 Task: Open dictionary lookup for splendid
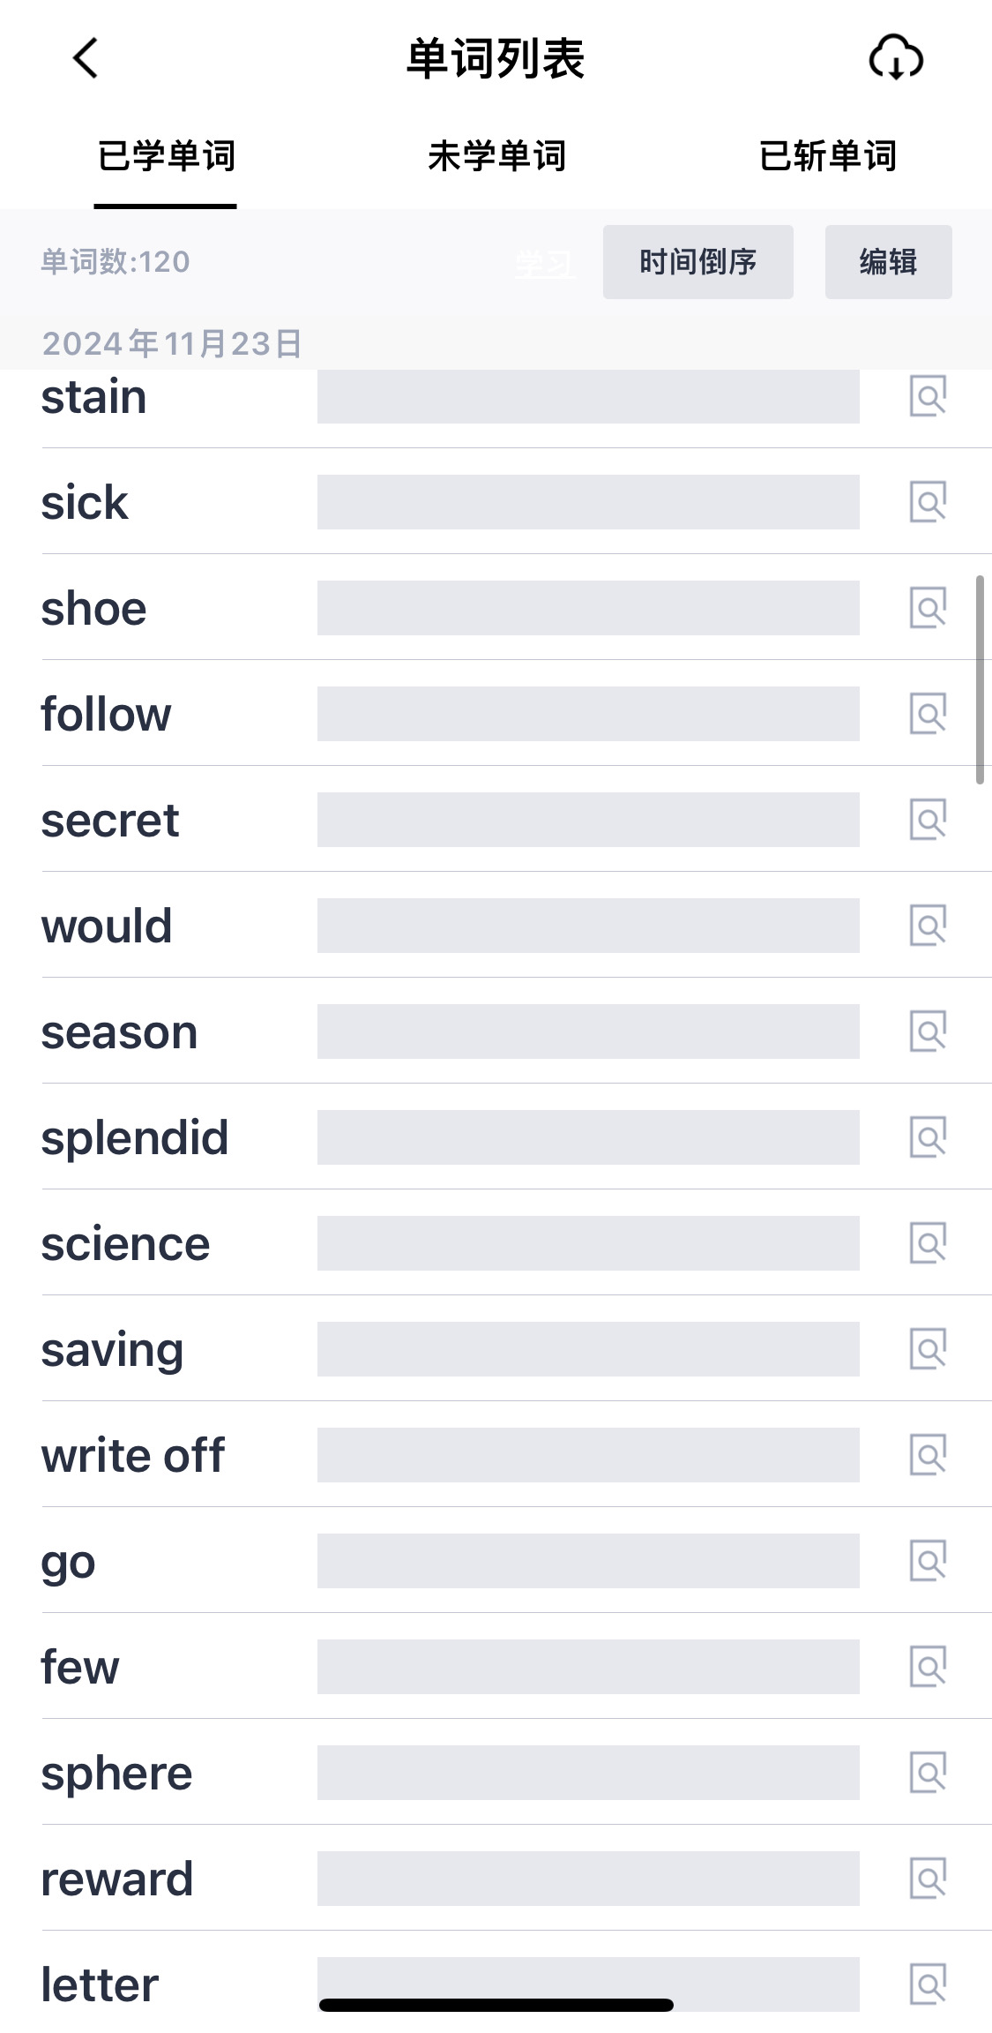(x=929, y=1137)
